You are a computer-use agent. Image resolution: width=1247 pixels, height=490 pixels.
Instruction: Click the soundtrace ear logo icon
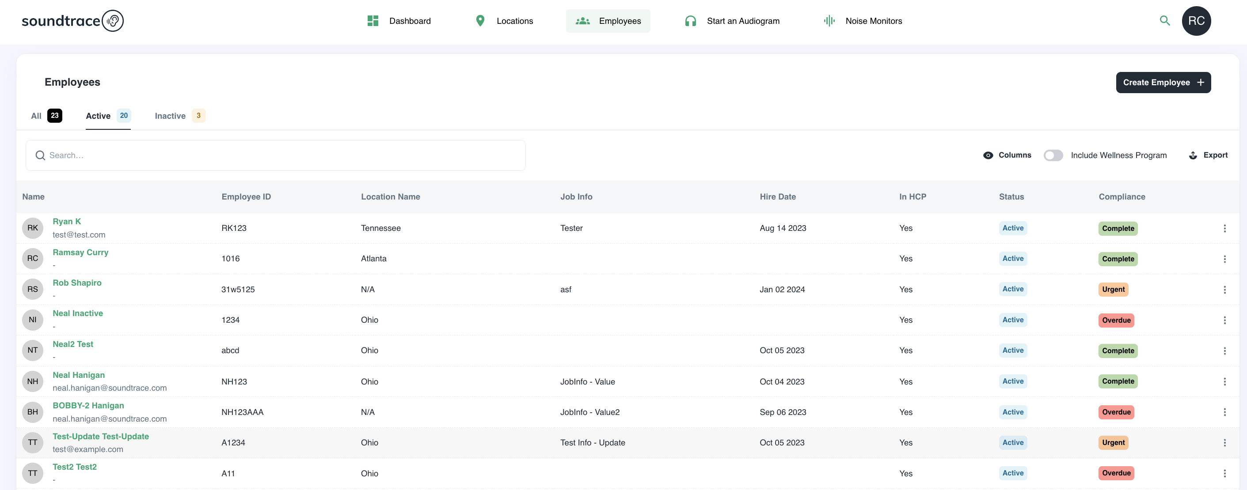tap(113, 21)
